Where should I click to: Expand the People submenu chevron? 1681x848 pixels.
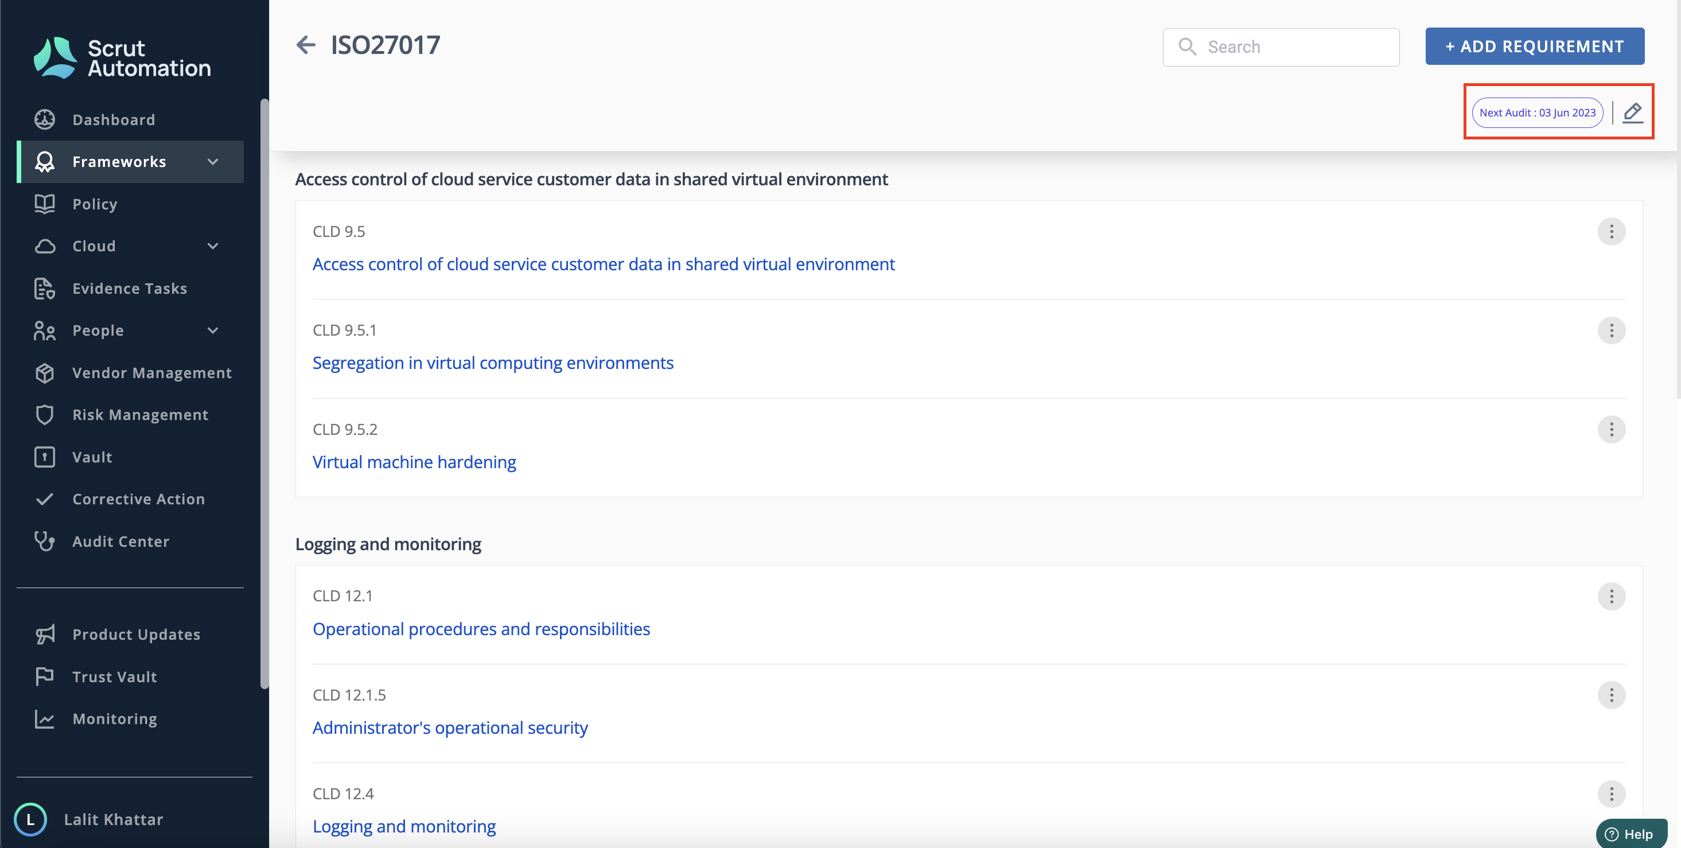pos(213,330)
